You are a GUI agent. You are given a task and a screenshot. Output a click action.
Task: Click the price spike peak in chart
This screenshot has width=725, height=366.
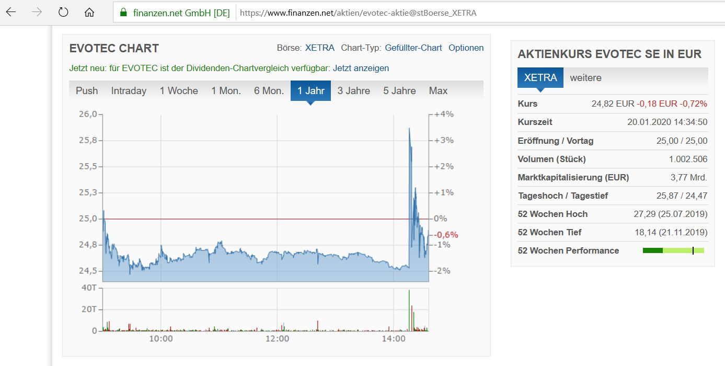[409, 129]
